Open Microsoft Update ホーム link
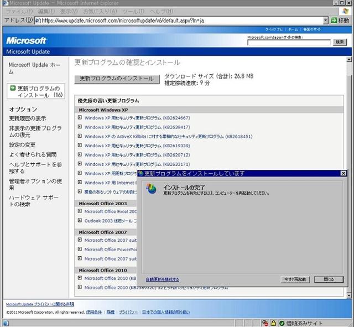The height and width of the screenshot is (327, 354). click(34, 68)
